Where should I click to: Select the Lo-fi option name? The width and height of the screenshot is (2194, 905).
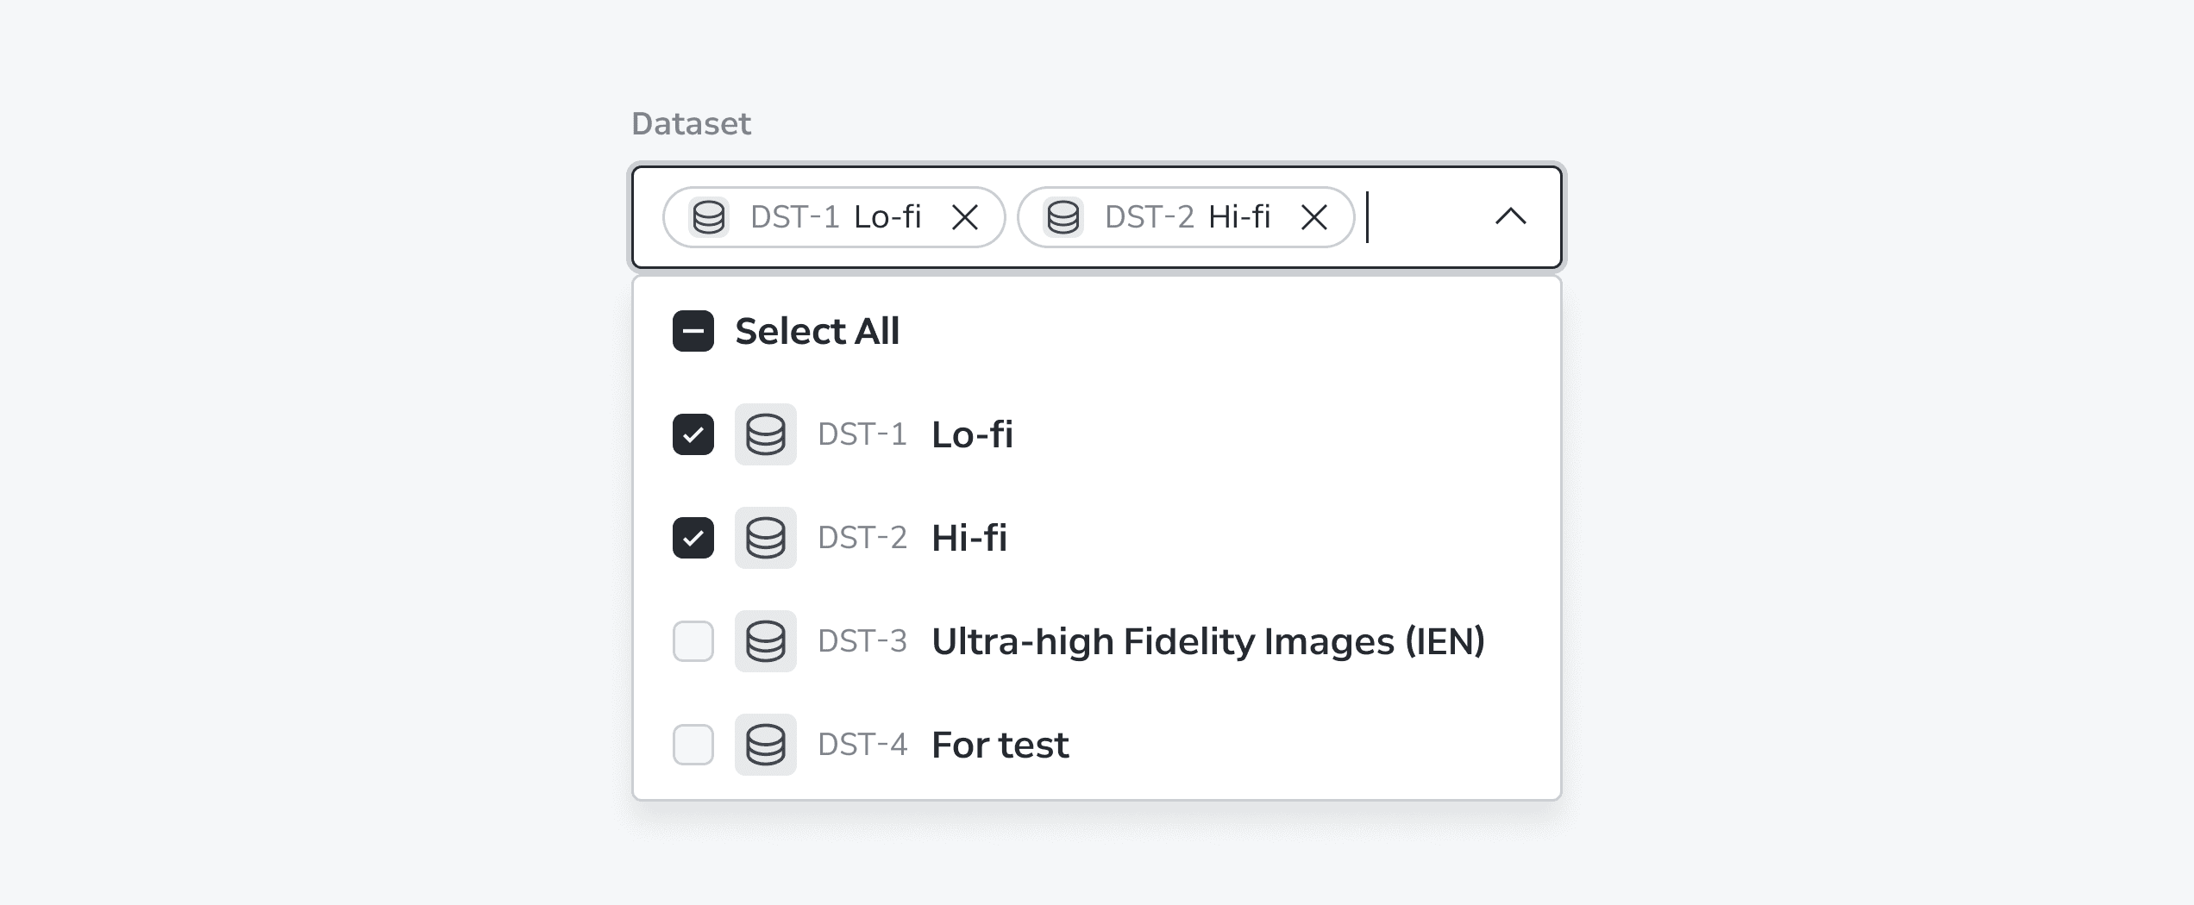(973, 434)
